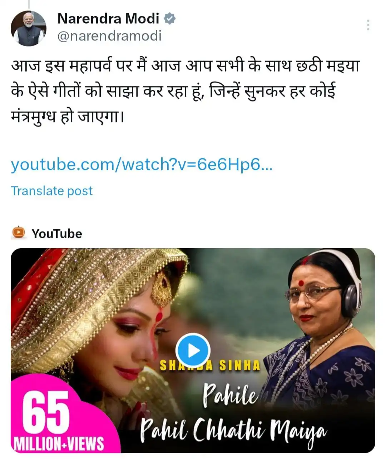Click the Translate post link
Viewport: 386px width, 459px height.
(x=51, y=191)
